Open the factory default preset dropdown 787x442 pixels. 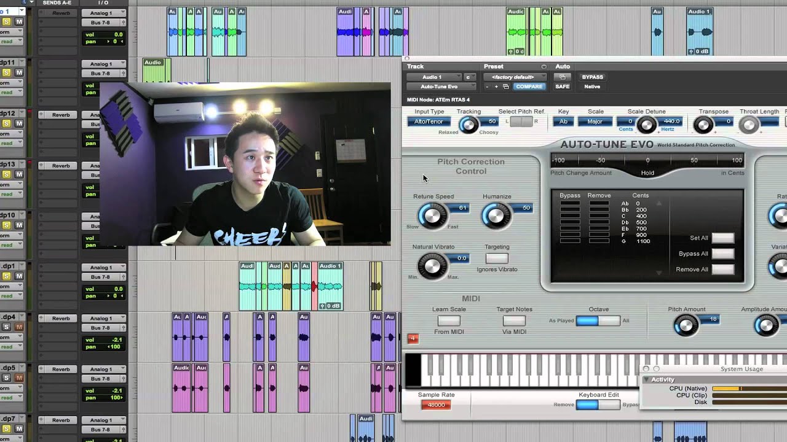coord(515,77)
